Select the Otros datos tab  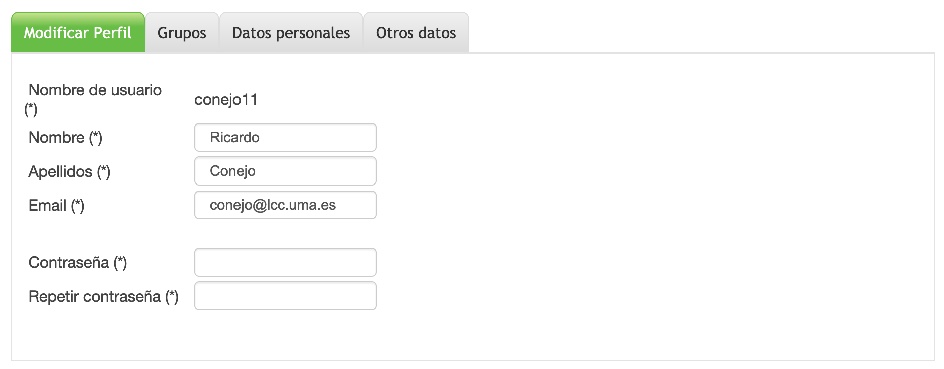click(x=416, y=33)
